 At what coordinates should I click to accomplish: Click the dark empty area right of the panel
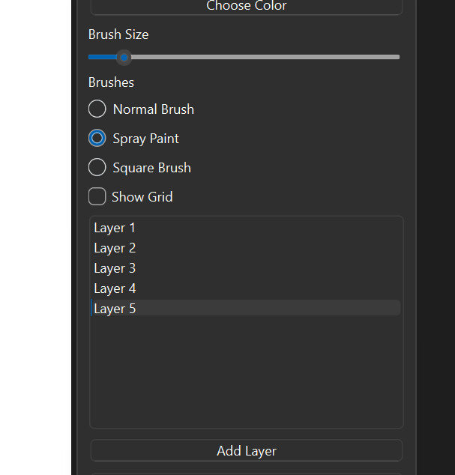click(435, 225)
